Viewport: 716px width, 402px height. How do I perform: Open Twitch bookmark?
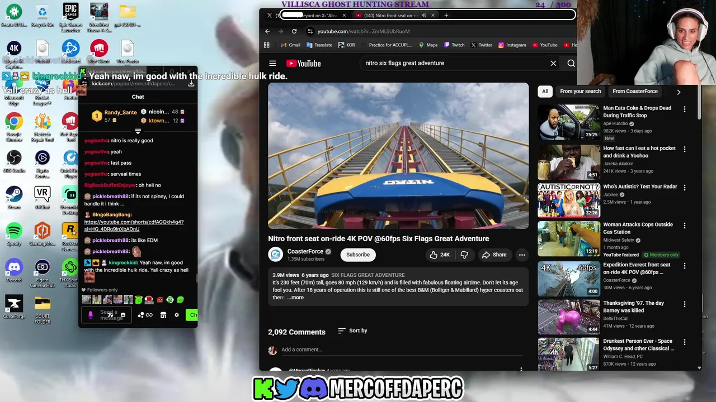click(454, 45)
